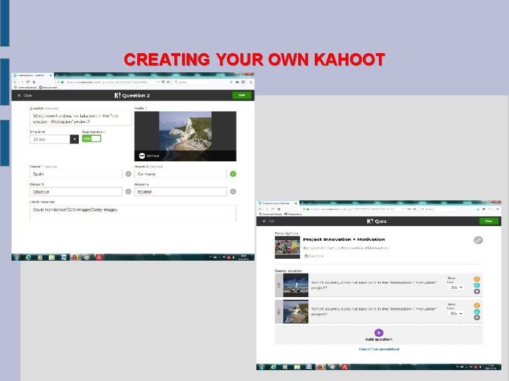Viewport: 509px width, 381px height.
Task: Click Answer 4 field containing Poland
Action: coord(181,191)
